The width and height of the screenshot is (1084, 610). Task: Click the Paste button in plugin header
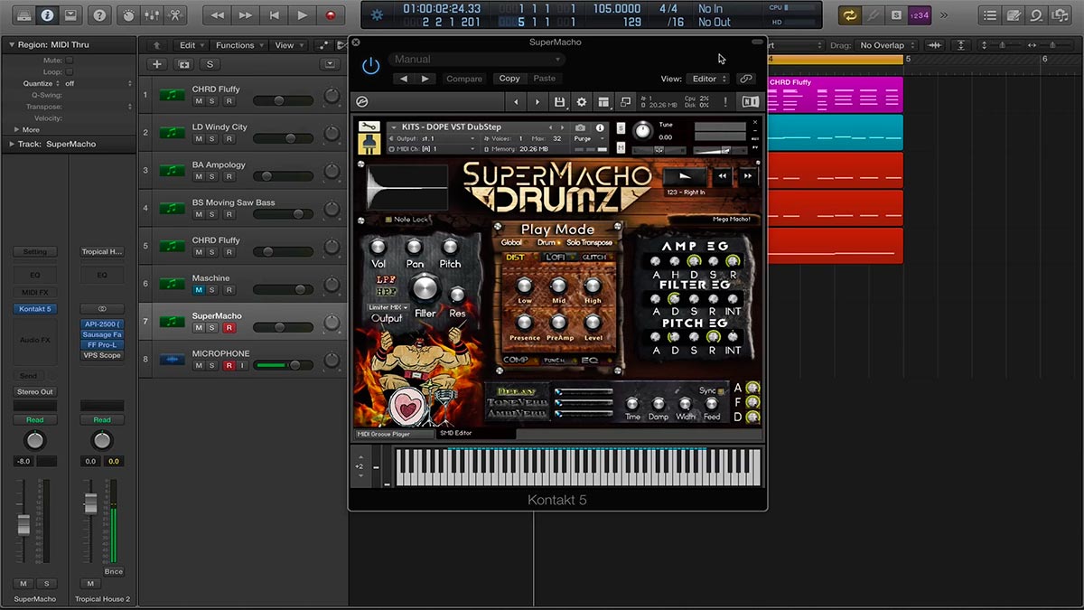(x=545, y=79)
